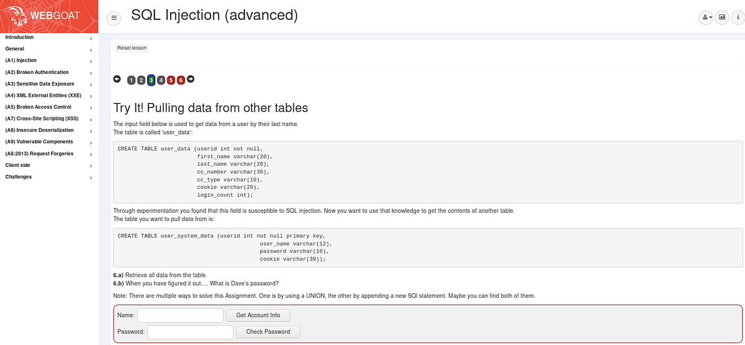Open the user account dropdown icon
Screen dimensions: 745x345
(707, 17)
